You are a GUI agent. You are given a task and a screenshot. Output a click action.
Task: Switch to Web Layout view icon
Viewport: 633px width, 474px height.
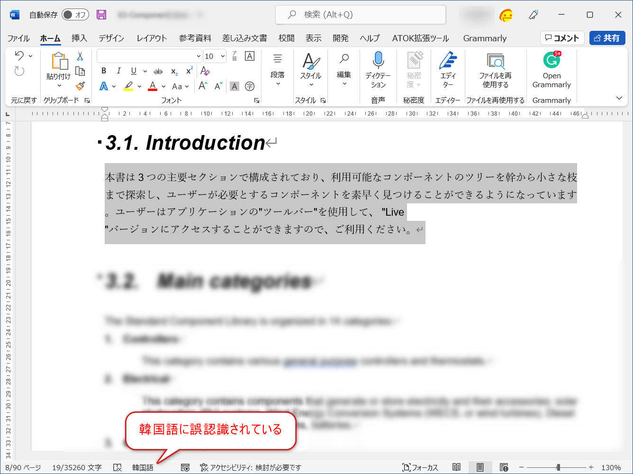pos(504,467)
